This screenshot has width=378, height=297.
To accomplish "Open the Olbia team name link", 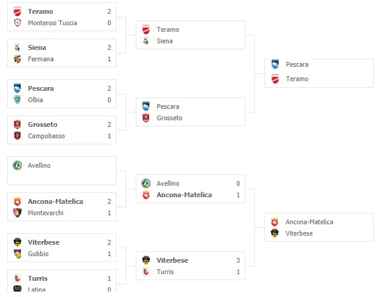I will pyautogui.click(x=35, y=100).
